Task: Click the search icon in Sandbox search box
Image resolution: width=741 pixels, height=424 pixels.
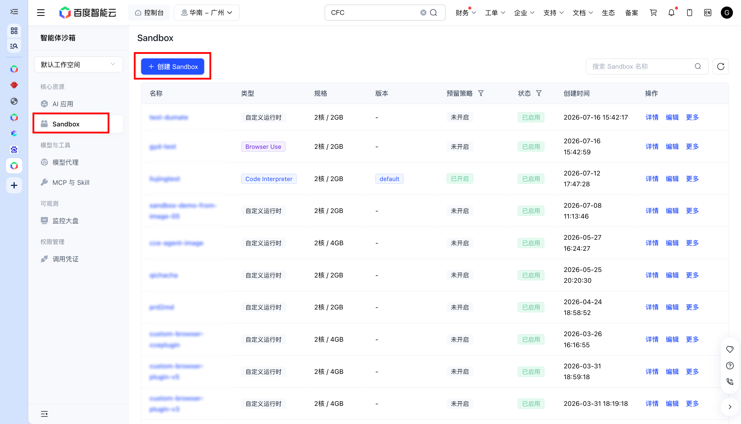Action: (698, 66)
